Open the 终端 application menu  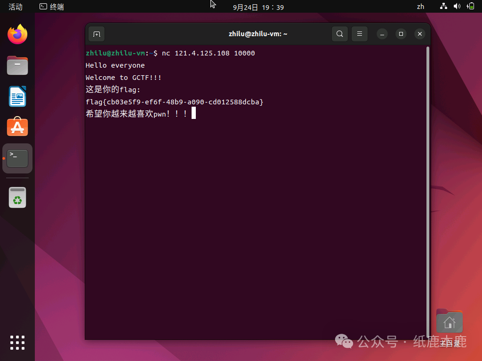pos(51,7)
